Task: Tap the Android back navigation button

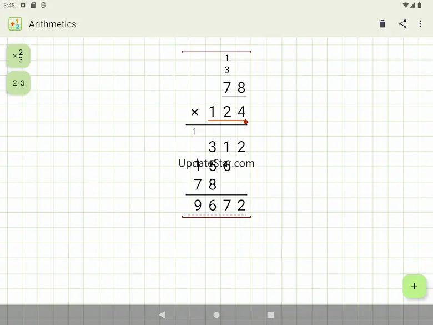Action: [162, 315]
